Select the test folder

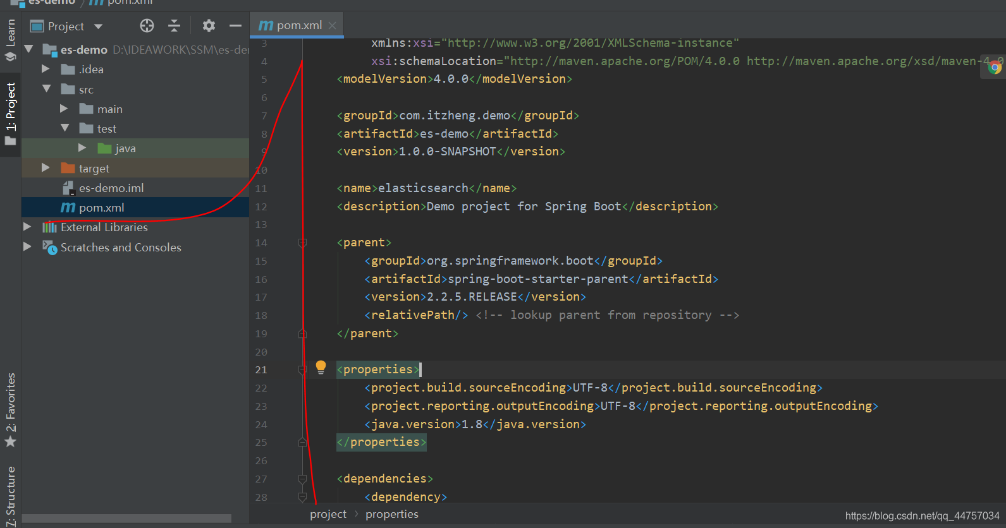135,128
